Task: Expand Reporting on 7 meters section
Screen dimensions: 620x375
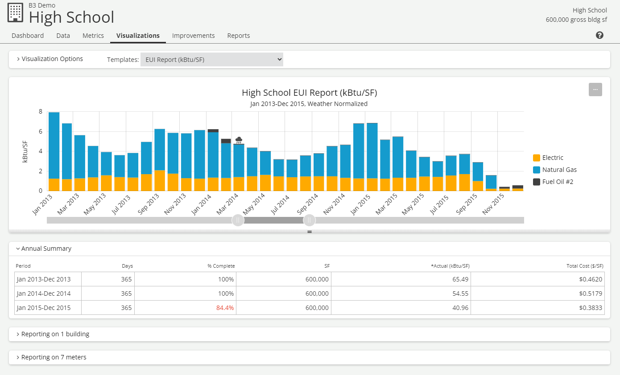Action: [51, 357]
